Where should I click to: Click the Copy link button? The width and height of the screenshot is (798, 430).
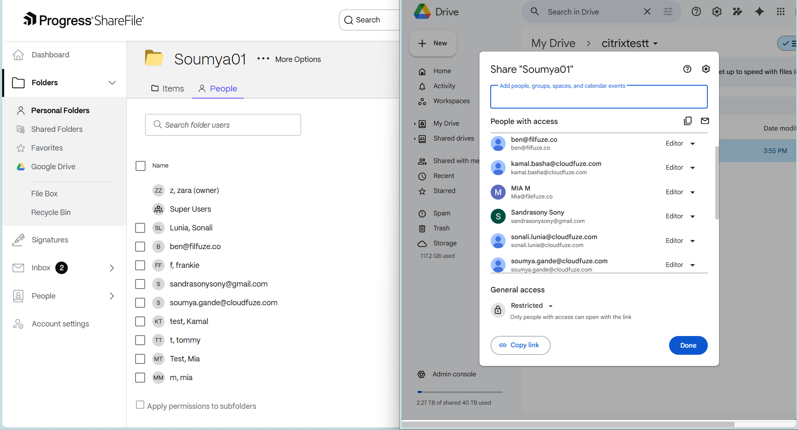(520, 345)
